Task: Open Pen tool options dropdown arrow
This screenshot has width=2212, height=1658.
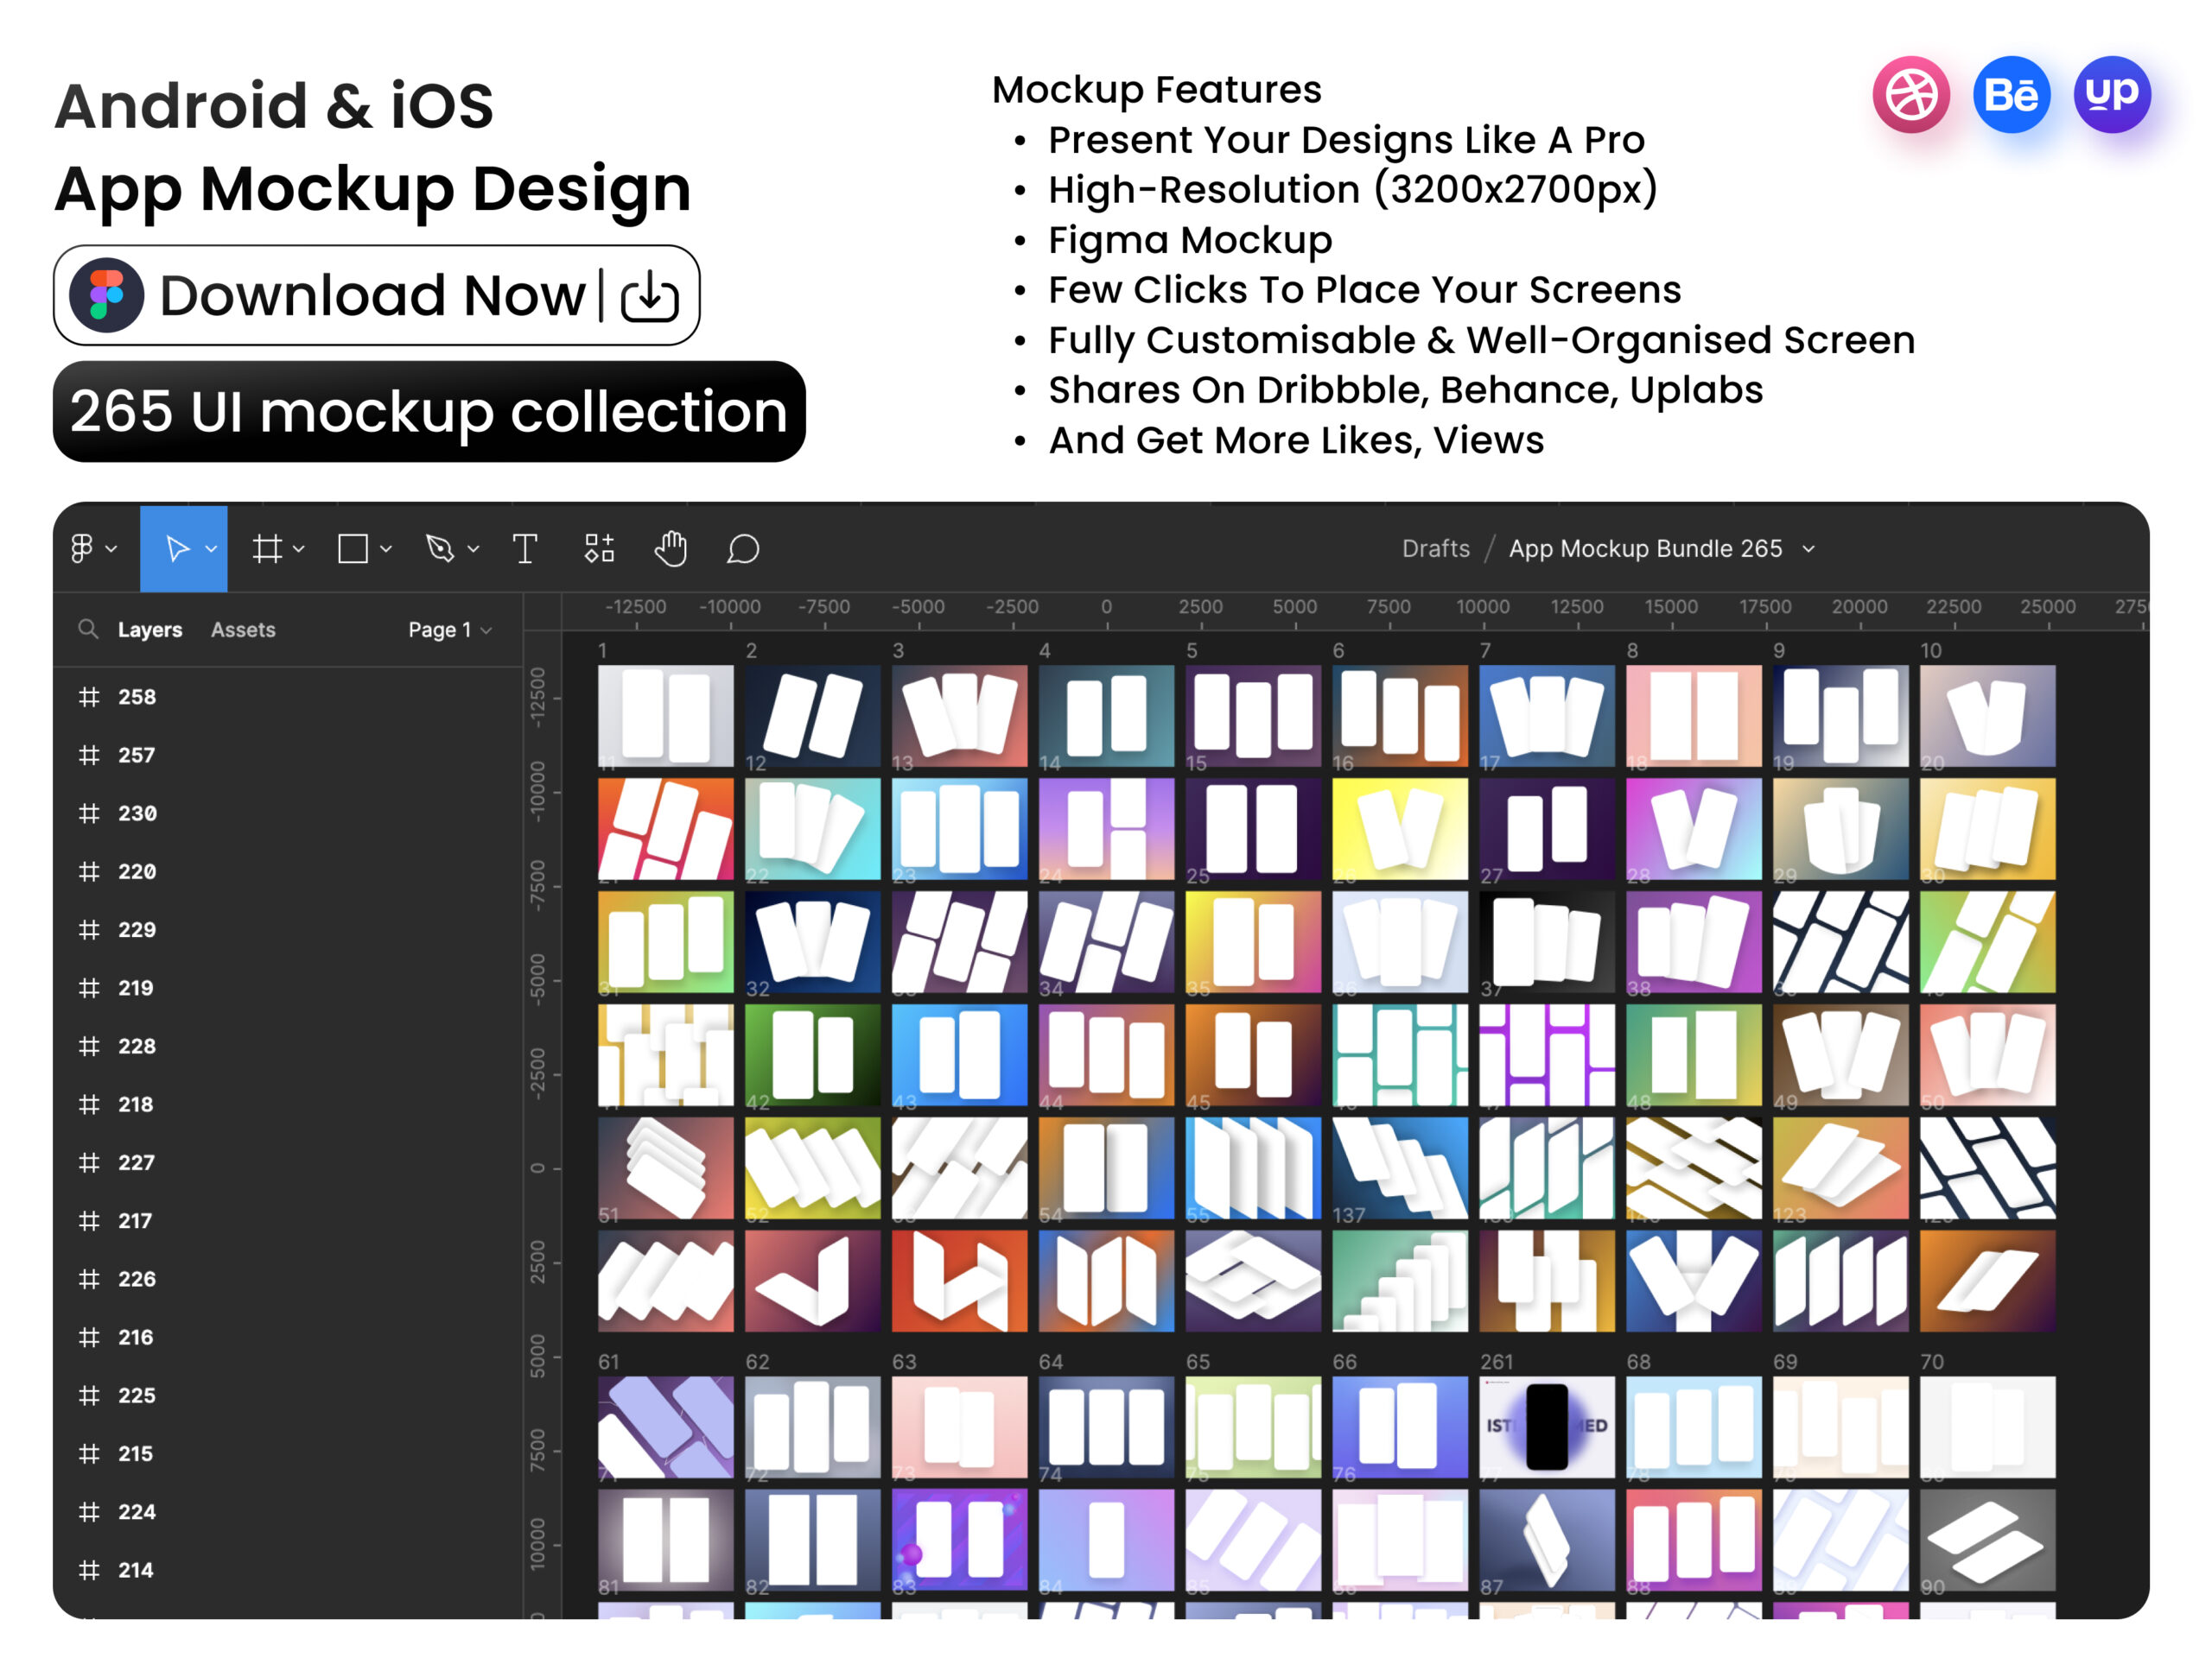Action: (x=473, y=548)
